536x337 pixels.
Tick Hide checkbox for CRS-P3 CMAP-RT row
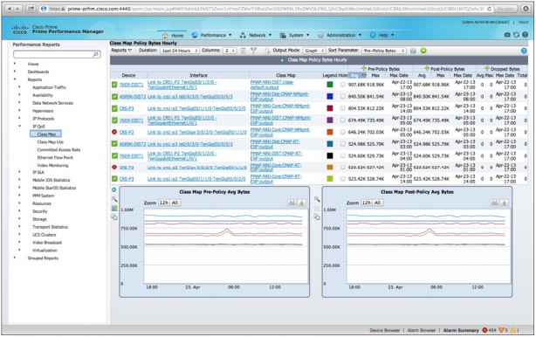click(x=343, y=179)
